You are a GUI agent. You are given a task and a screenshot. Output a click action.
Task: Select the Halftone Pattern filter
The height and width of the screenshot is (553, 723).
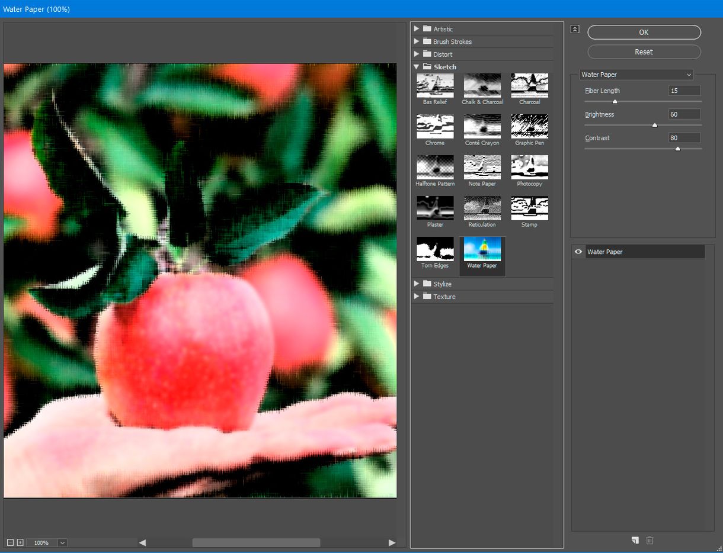(434, 166)
